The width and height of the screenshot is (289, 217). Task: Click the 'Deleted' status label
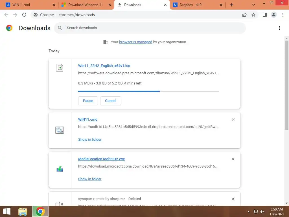[x=135, y=199]
